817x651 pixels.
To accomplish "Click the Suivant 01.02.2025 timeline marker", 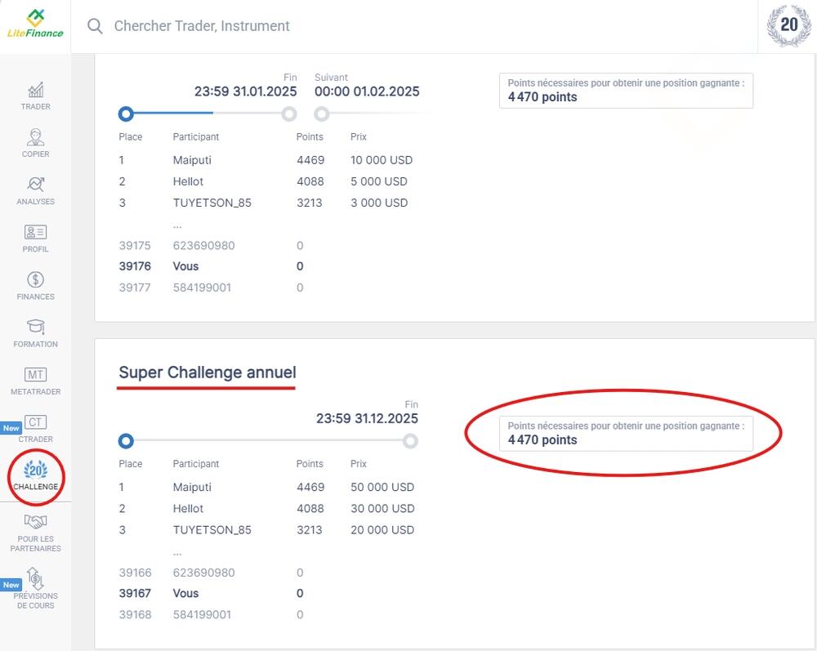I will (322, 114).
